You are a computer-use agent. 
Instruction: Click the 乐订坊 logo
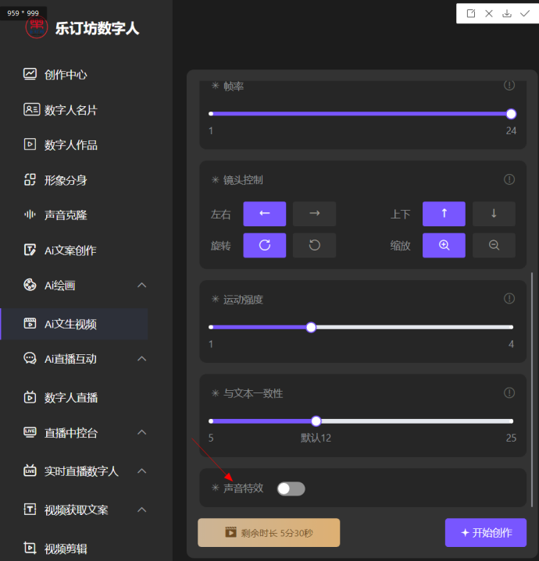[x=37, y=27]
